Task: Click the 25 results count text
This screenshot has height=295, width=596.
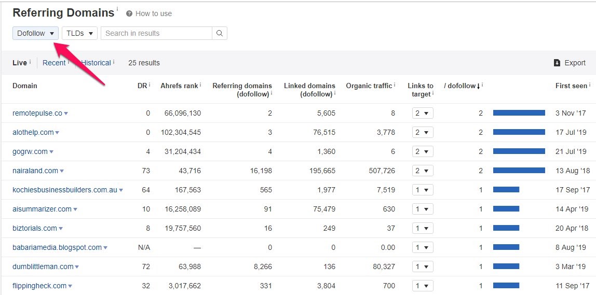Action: tap(144, 63)
